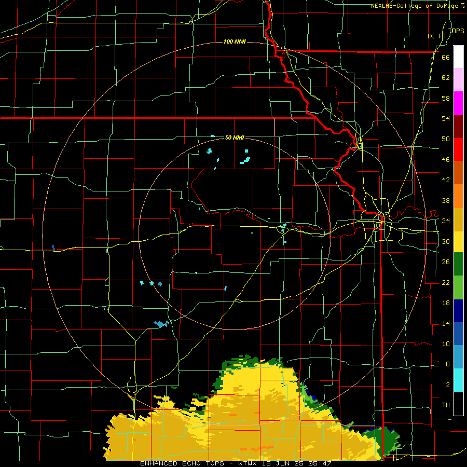This screenshot has height=467, width=467.
Task: Click legend value 66
Action: (446, 58)
